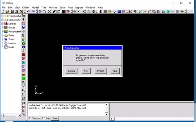This screenshot has height=122, width=196.
Task: Click the single window view icon
Action: 59,11
